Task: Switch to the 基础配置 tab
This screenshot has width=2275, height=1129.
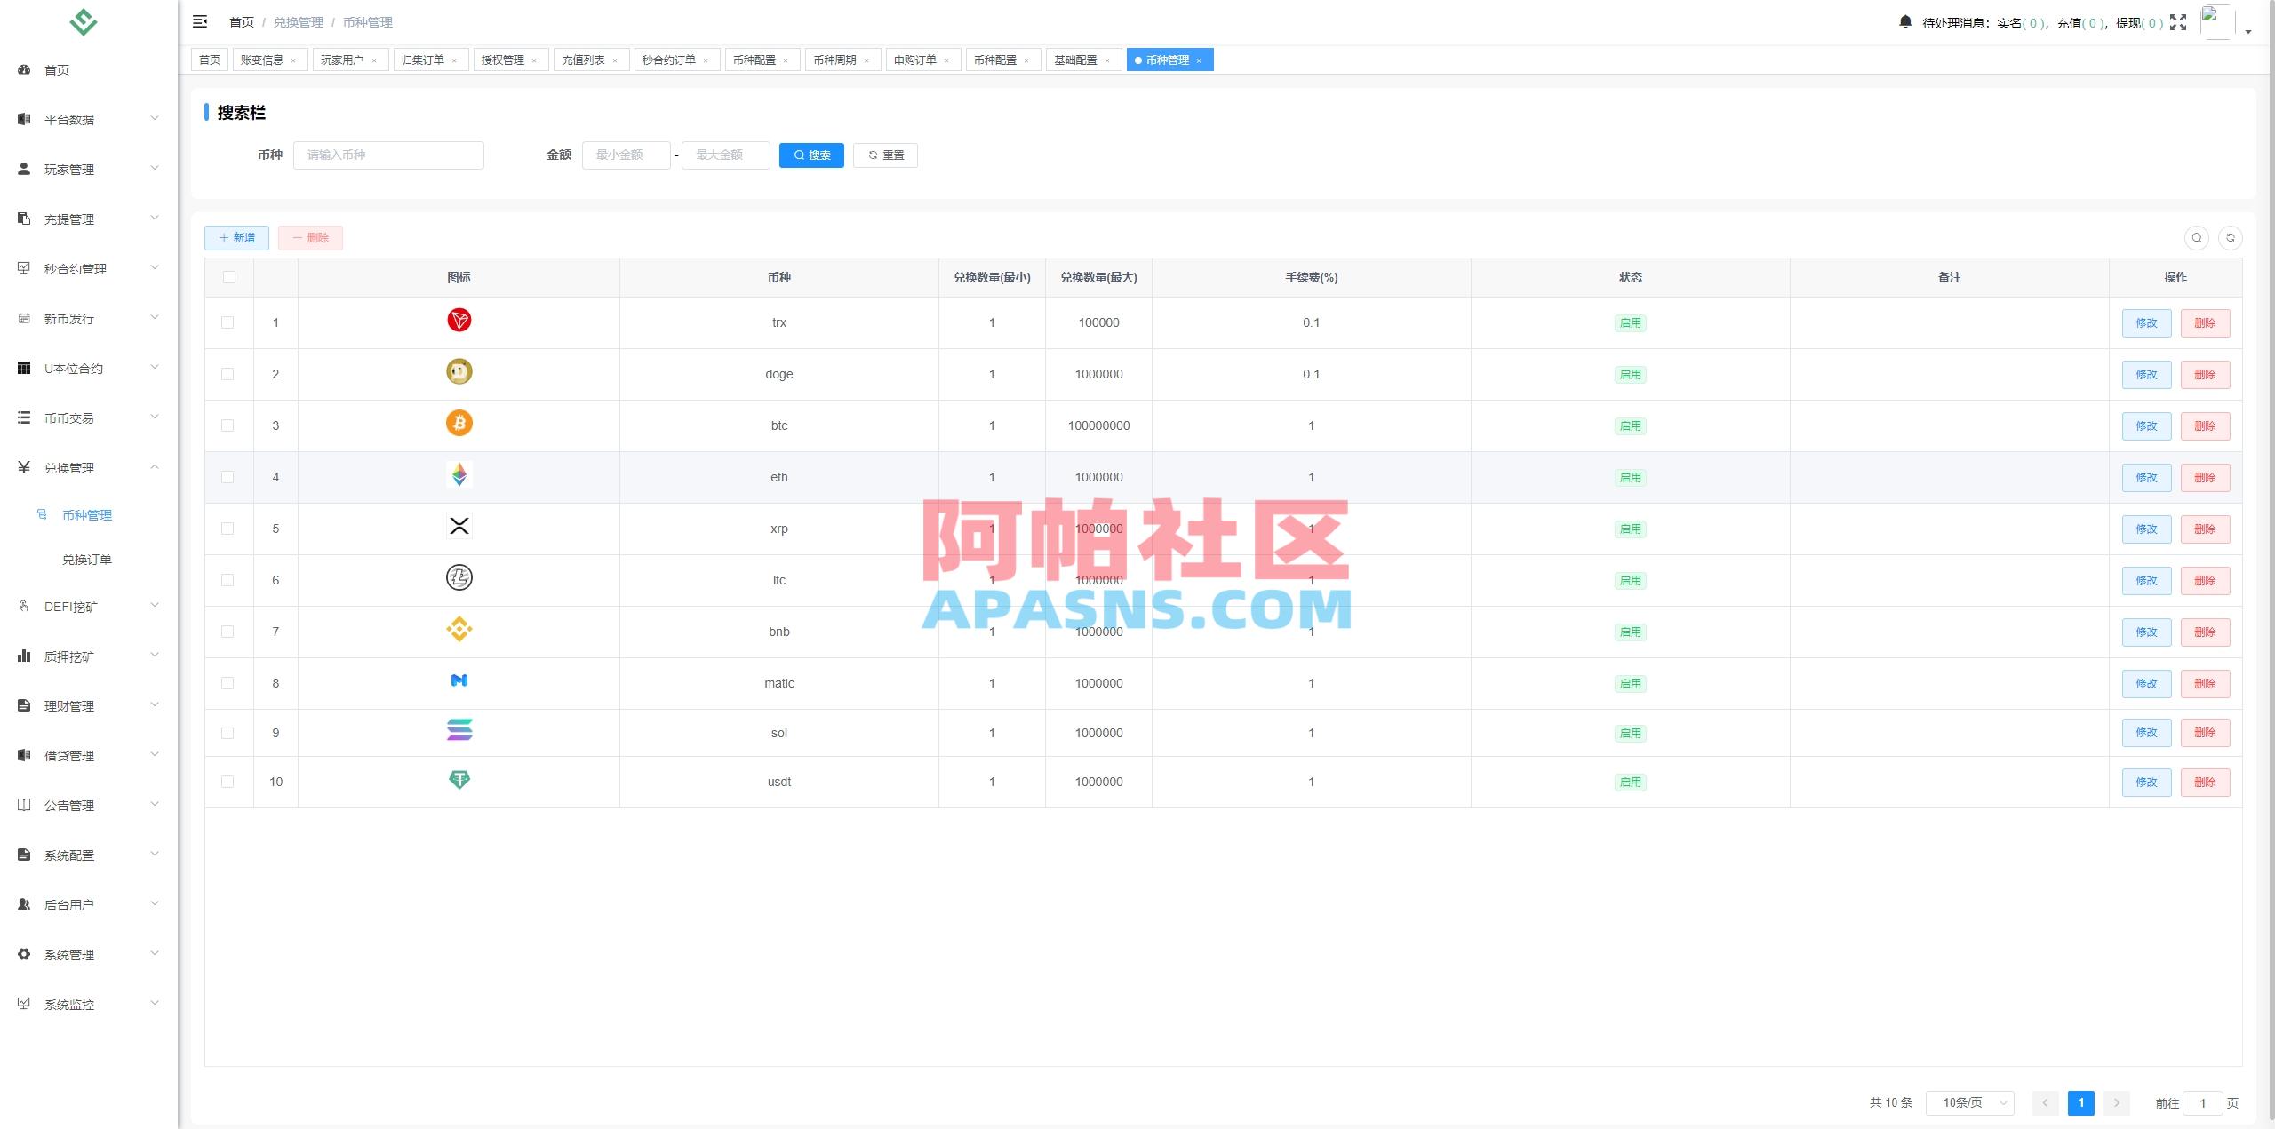Action: [1083, 60]
